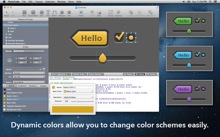Click the Frame tool in toolbar
The width and height of the screenshot is (220, 137).
pos(81,13)
